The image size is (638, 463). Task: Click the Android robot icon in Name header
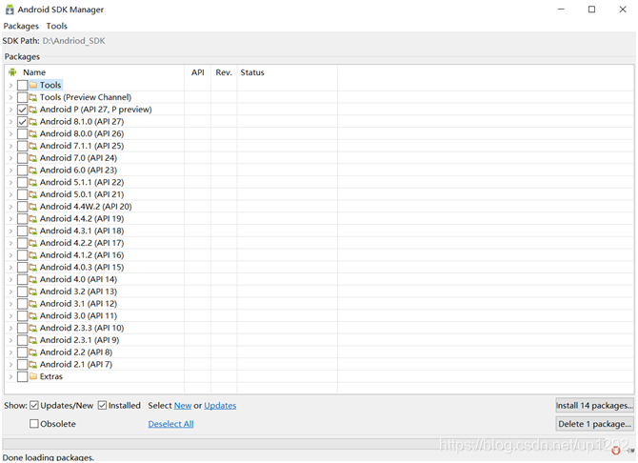(12, 72)
